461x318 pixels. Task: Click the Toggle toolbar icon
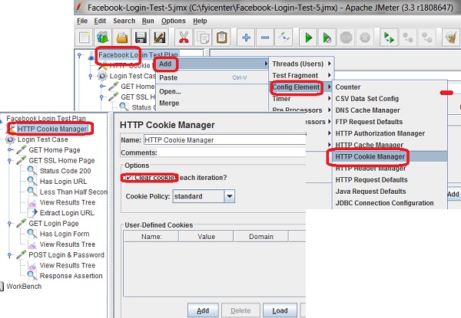coord(284,38)
